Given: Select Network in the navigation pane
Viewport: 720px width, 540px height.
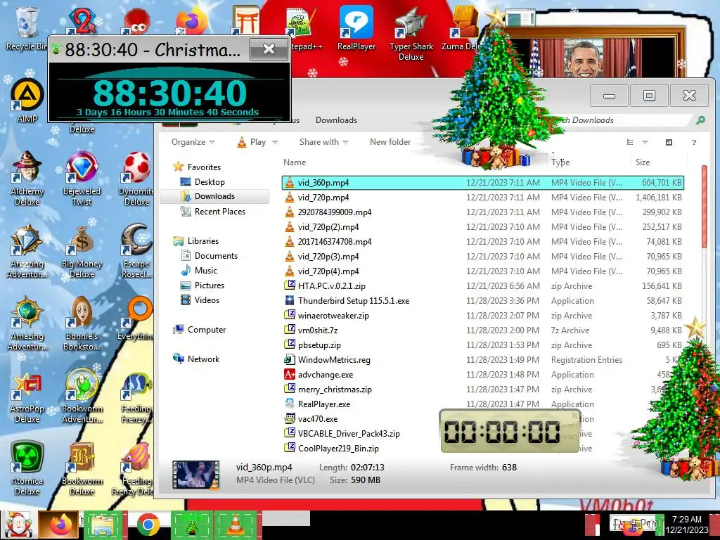Looking at the screenshot, I should (x=203, y=359).
